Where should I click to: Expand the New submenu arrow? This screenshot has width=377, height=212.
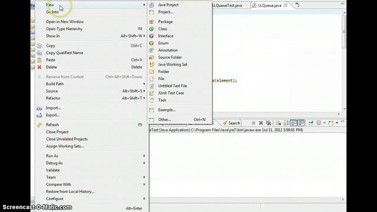pyautogui.click(x=144, y=5)
